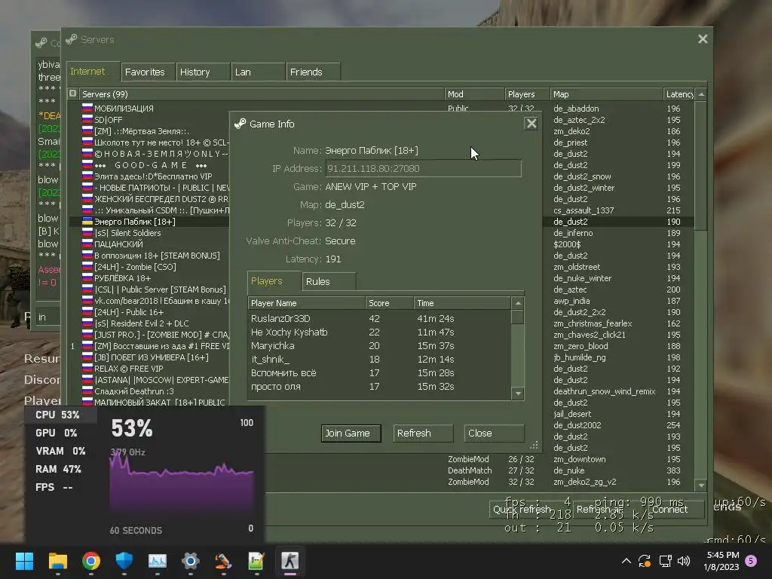Click the IP Address field
772x579 pixels.
423,168
